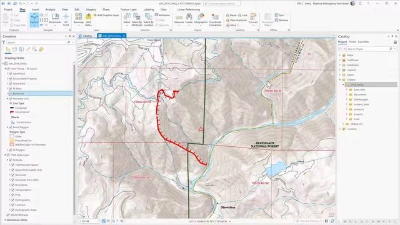Toggle Event Line layer checkbox
This screenshot has width=400, height=225.
pyautogui.click(x=11, y=94)
